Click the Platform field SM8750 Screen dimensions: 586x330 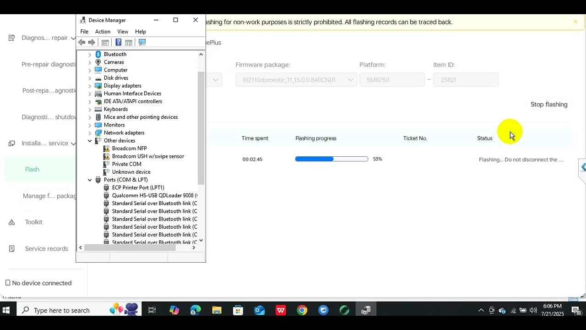[x=392, y=80]
